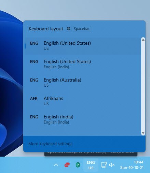Toggle the ENG US language indicator on taskbar
The height and width of the screenshot is (173, 150).
click(91, 165)
